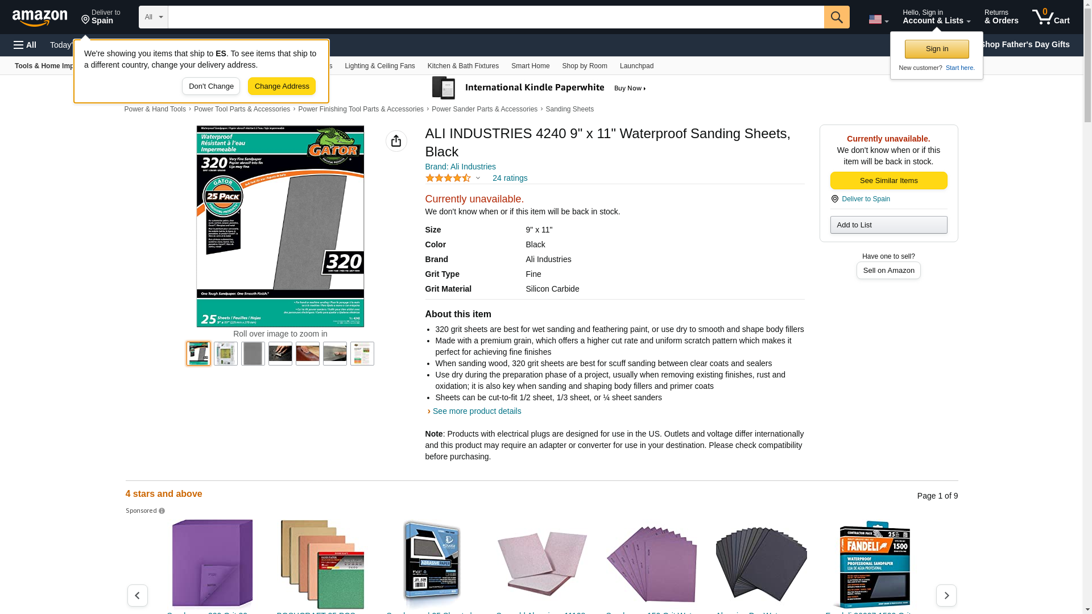Open the shopping cart icon

click(x=1050, y=17)
